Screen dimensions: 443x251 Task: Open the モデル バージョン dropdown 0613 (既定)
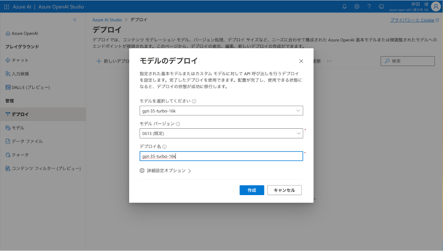(221, 133)
